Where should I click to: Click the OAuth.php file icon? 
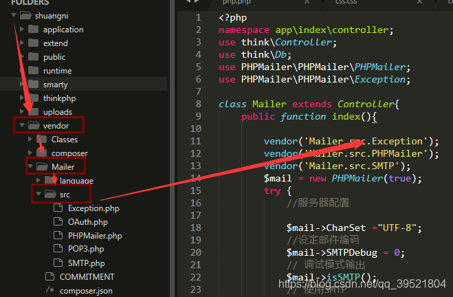(58, 221)
